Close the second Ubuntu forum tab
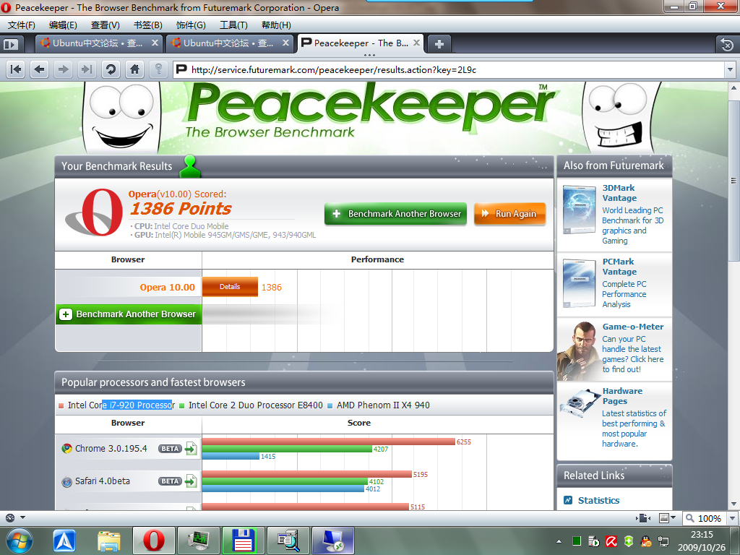 tap(285, 43)
